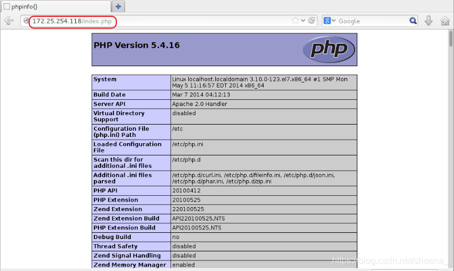This screenshot has height=271, width=454.
Task: Click the vertical scrollbar thumb
Action: (x=451, y=39)
